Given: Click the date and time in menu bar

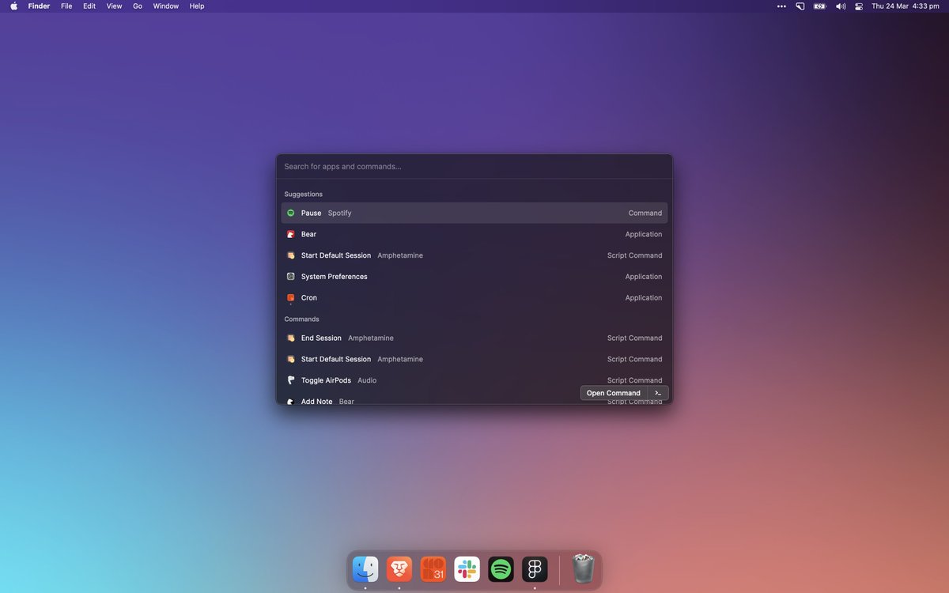Looking at the screenshot, I should pyautogui.click(x=905, y=6).
